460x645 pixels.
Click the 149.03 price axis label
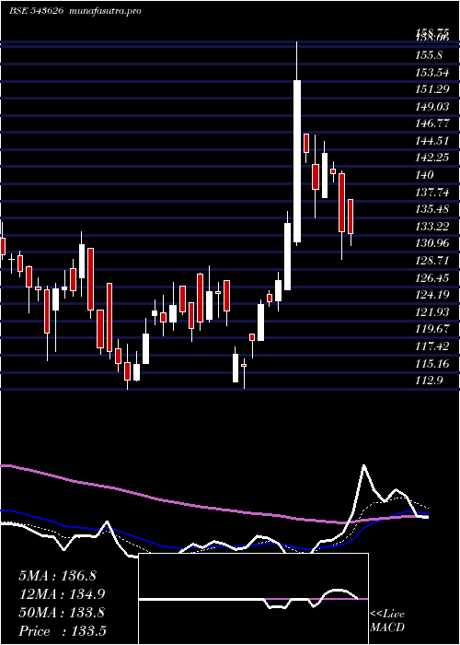tap(432, 107)
